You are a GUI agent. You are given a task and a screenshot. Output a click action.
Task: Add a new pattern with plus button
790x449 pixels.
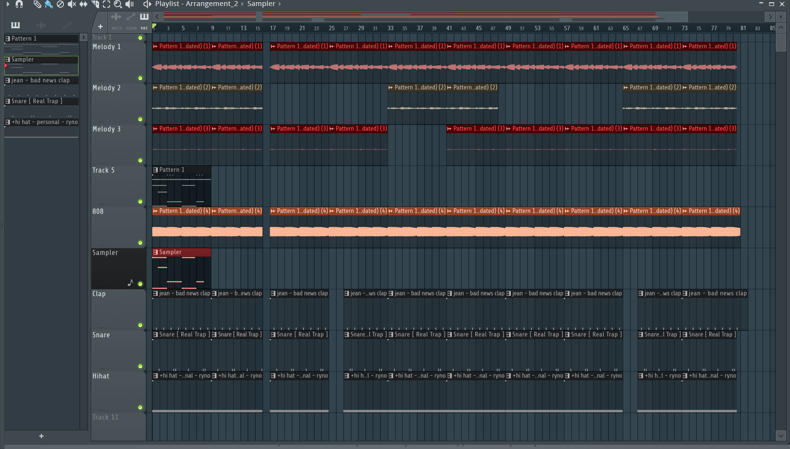point(41,436)
